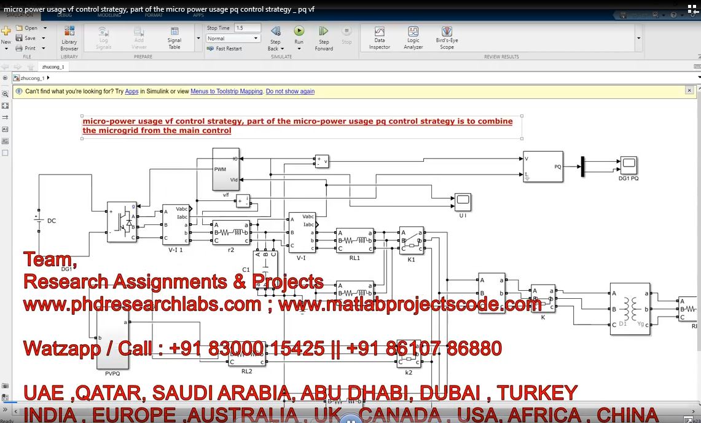Click the Menus to Toolstrip Mapping link
This screenshot has height=423, width=701.
(226, 92)
